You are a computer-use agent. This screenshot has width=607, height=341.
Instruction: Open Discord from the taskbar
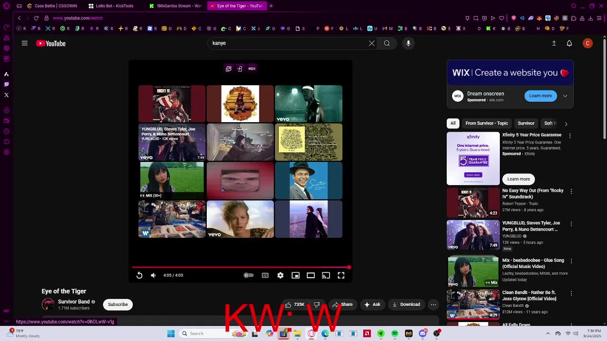[423, 333]
